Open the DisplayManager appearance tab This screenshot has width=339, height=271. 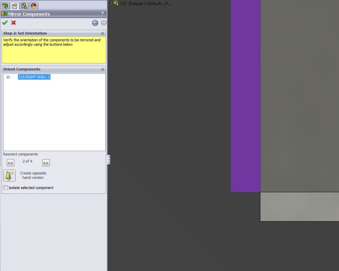(34, 6)
